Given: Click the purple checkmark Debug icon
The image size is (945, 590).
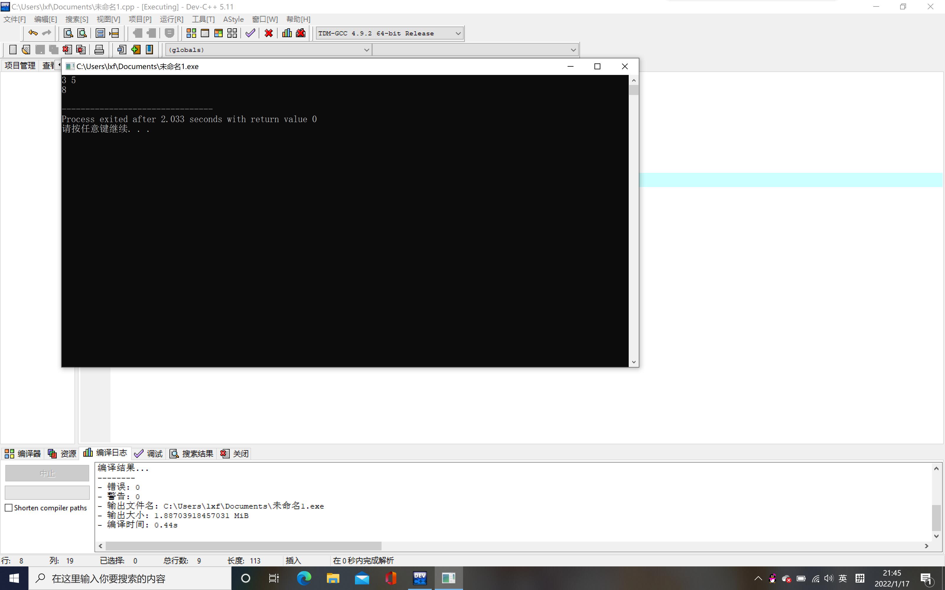Looking at the screenshot, I should tap(250, 33).
